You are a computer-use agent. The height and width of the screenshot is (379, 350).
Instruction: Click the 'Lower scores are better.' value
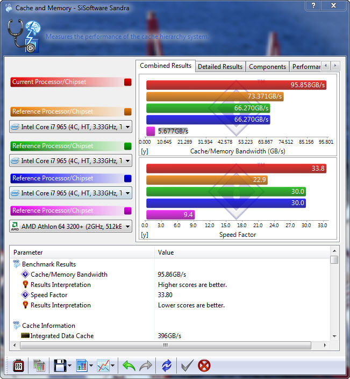pos(191,305)
